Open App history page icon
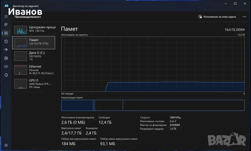This screenshot has width=251, height=151. [x=6, y=41]
